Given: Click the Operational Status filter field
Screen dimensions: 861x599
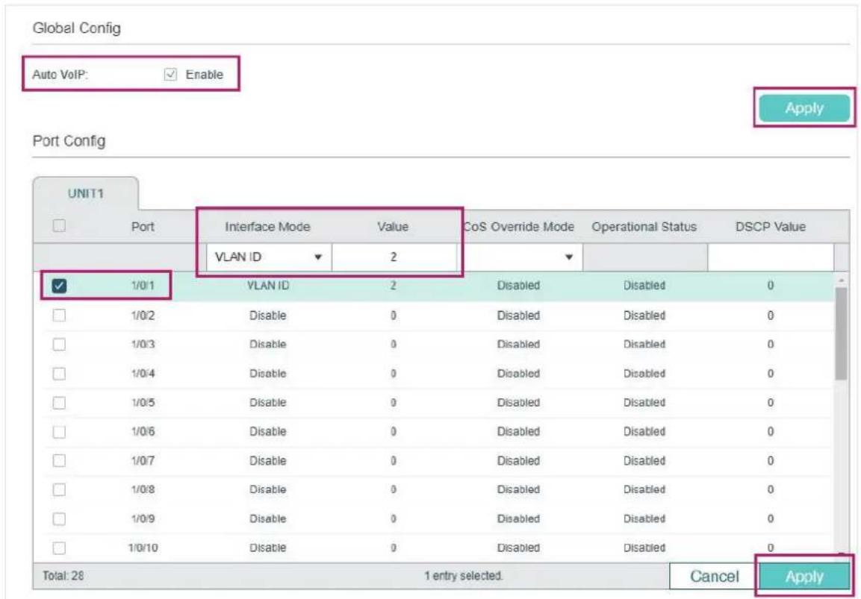Looking at the screenshot, I should coord(644,257).
